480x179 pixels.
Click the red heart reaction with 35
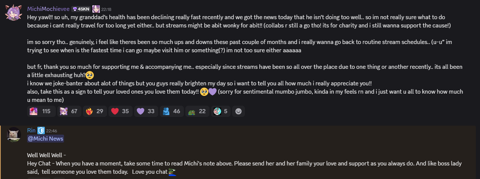120,111
